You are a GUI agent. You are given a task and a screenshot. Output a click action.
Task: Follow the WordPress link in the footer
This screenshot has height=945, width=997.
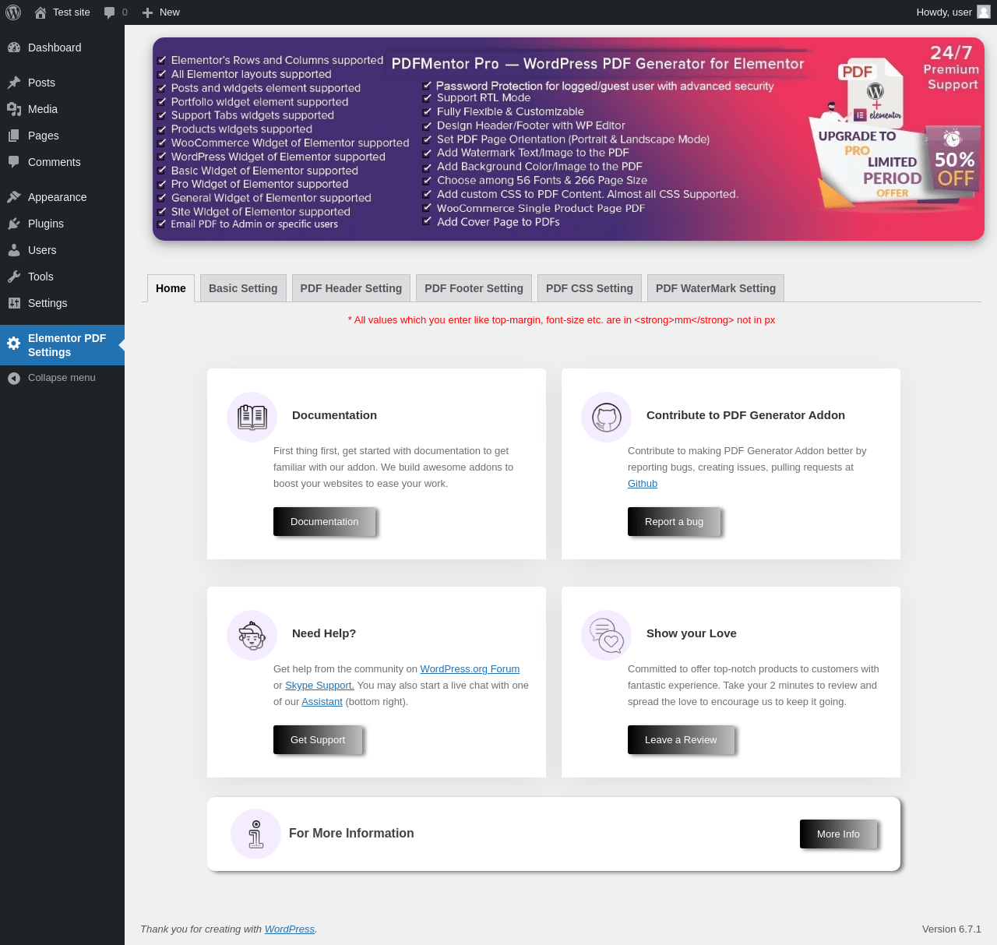pyautogui.click(x=290, y=929)
